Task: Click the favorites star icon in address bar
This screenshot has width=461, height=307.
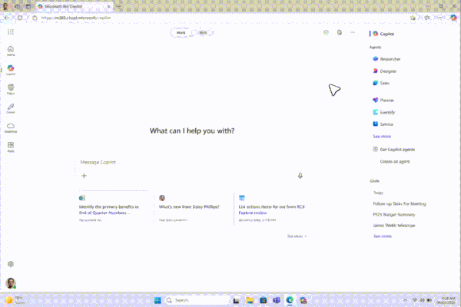Action: (x=413, y=18)
